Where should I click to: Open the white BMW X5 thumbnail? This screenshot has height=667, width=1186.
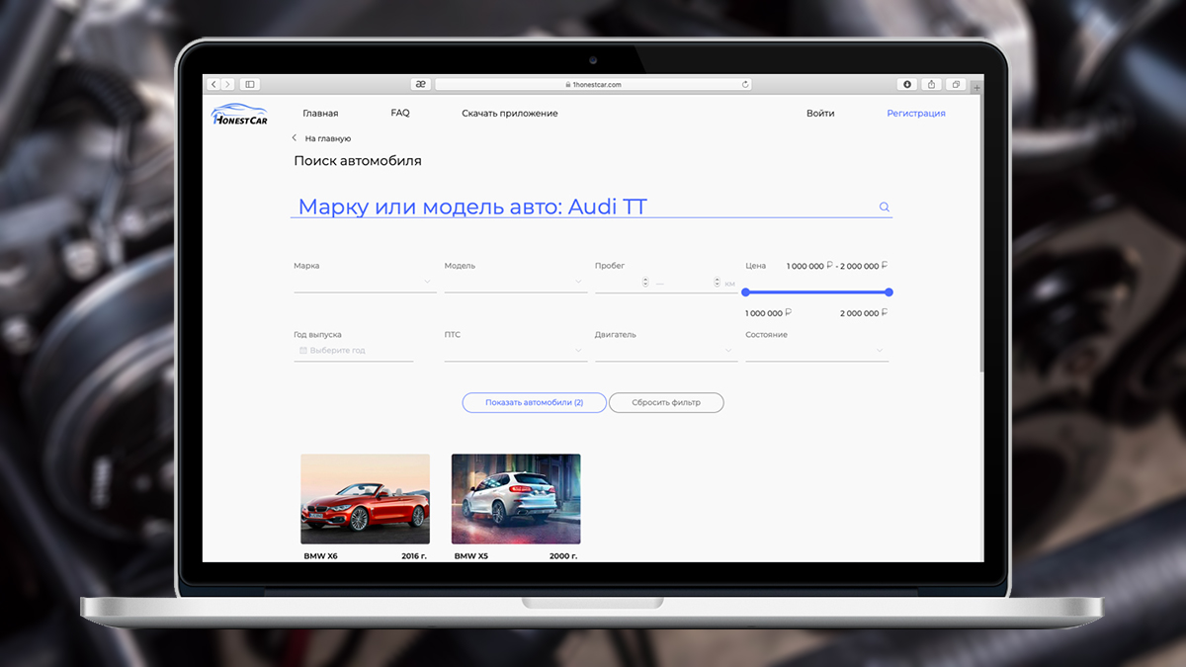pyautogui.click(x=516, y=499)
